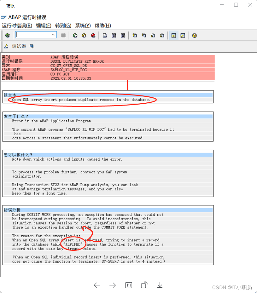257x293 pixels.
Task: Click the 'Using Transaction ST22' text line
Action: [x=75, y=185]
